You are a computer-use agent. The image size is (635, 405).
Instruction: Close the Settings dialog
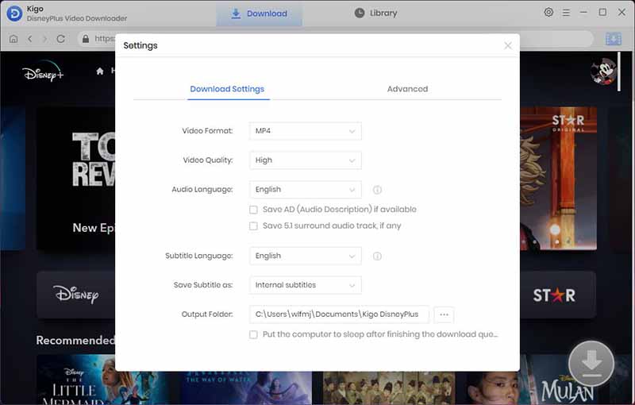click(x=508, y=46)
